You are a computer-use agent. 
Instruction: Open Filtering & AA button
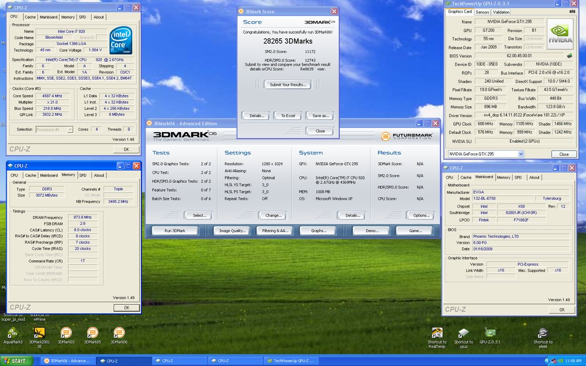[275, 231]
